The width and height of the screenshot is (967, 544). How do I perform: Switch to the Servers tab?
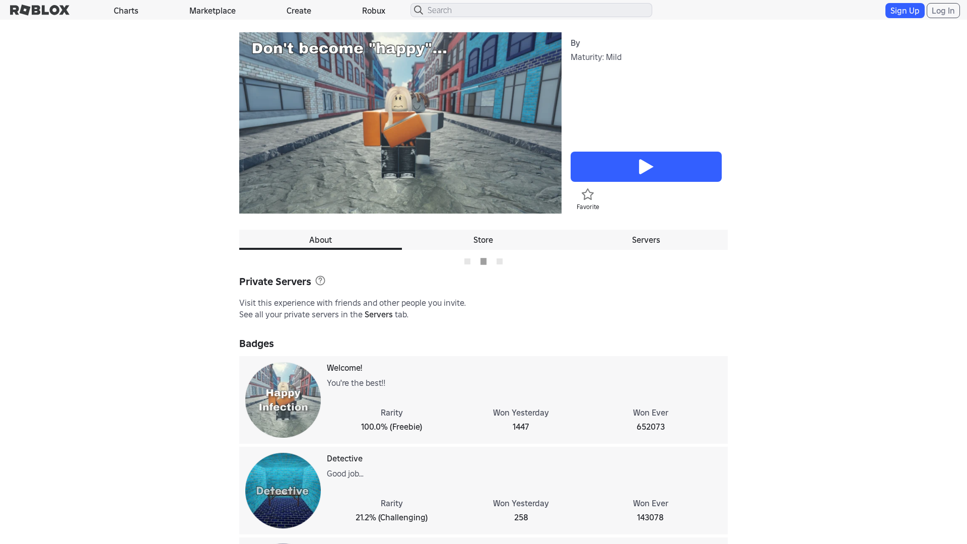click(646, 240)
